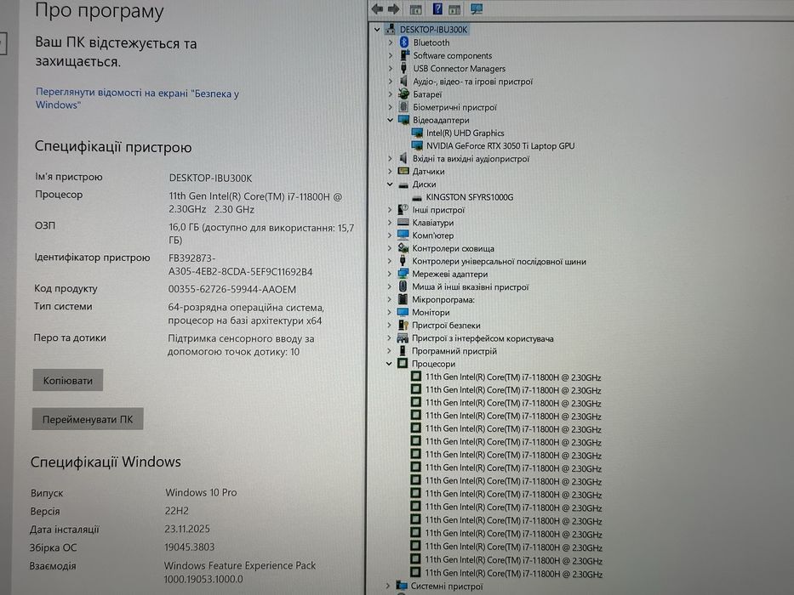Click the KINGSTON SFYRS1000G disk icon
Screen dimensions: 794x595
point(417,197)
